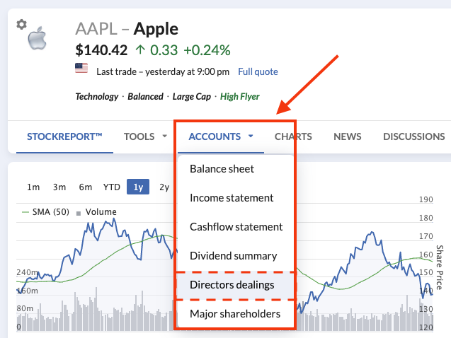Toggle the SMA (50) legend line
The width and height of the screenshot is (451, 338).
(50, 211)
